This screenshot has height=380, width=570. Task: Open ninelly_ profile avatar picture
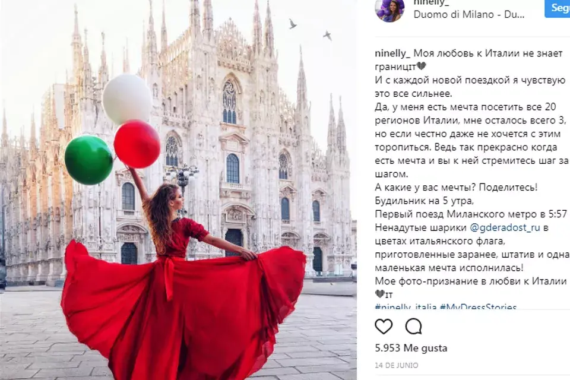(x=389, y=10)
